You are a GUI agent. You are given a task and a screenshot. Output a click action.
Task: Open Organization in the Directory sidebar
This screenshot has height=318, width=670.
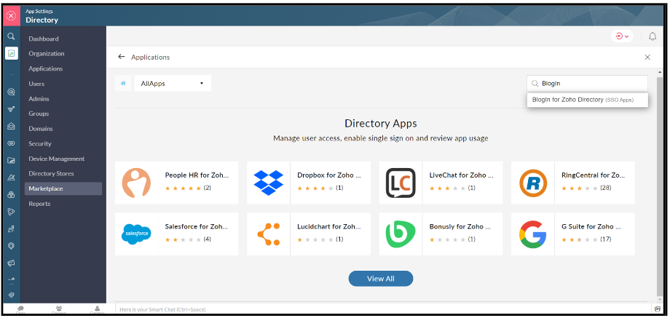tap(47, 53)
